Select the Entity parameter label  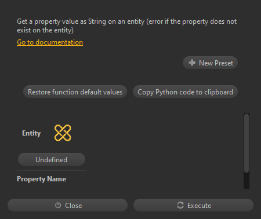click(31, 133)
